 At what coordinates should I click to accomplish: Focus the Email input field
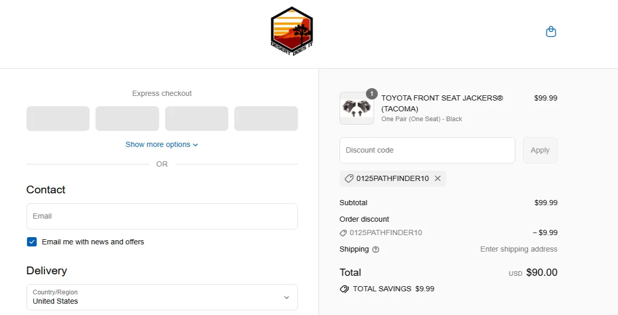[x=162, y=216]
